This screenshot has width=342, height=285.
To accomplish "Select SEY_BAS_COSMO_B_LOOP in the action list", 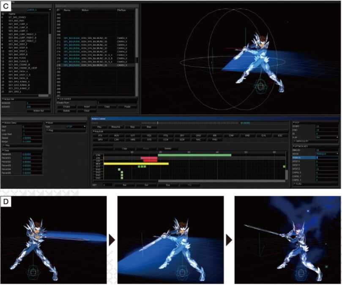I will tap(23, 68).
